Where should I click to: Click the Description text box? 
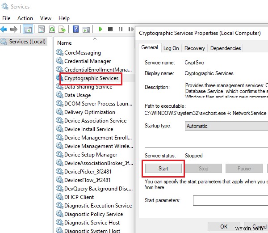(x=226, y=89)
